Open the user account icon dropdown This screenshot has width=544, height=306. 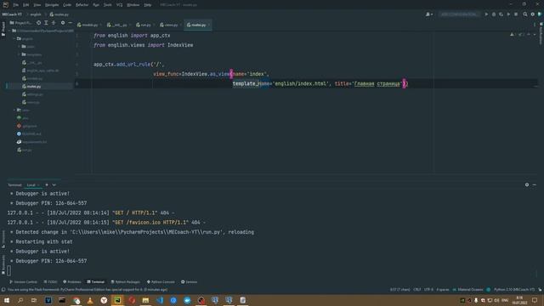point(429,14)
